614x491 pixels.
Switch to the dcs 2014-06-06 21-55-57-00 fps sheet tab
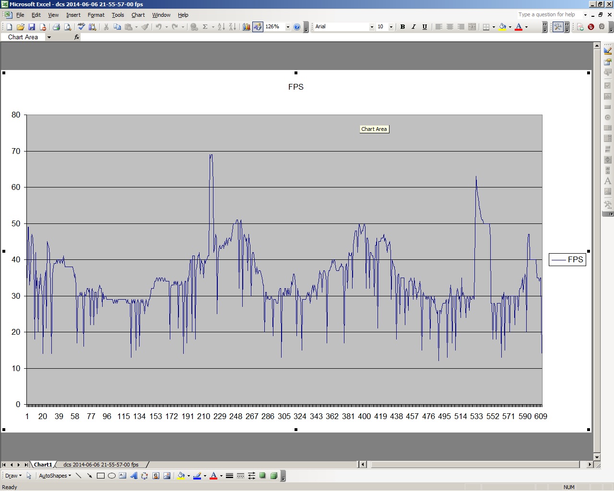[101, 465]
